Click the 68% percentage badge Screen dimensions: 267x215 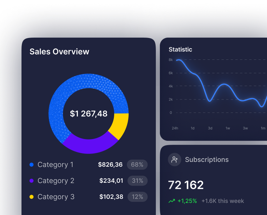(137, 165)
